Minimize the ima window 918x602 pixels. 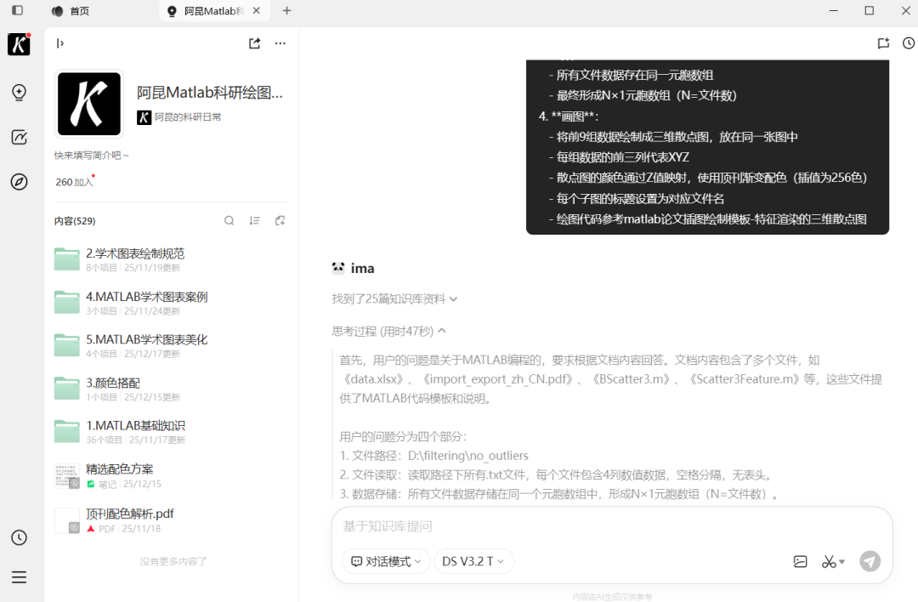[x=834, y=10]
